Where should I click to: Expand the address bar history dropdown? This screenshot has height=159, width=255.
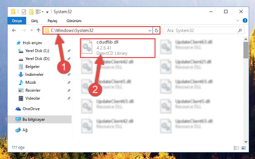click(150, 30)
